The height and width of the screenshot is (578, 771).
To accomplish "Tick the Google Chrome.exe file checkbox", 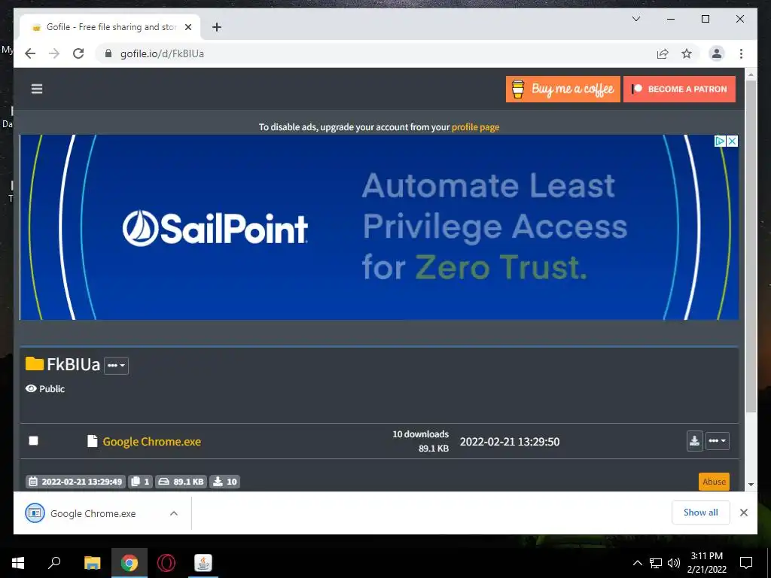I will point(33,440).
